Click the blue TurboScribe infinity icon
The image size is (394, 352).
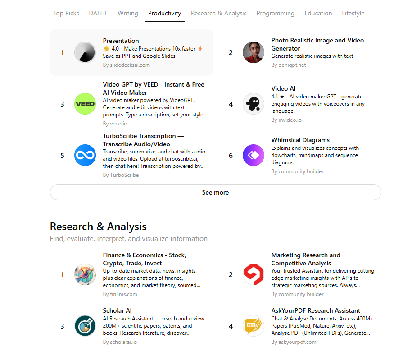85,155
